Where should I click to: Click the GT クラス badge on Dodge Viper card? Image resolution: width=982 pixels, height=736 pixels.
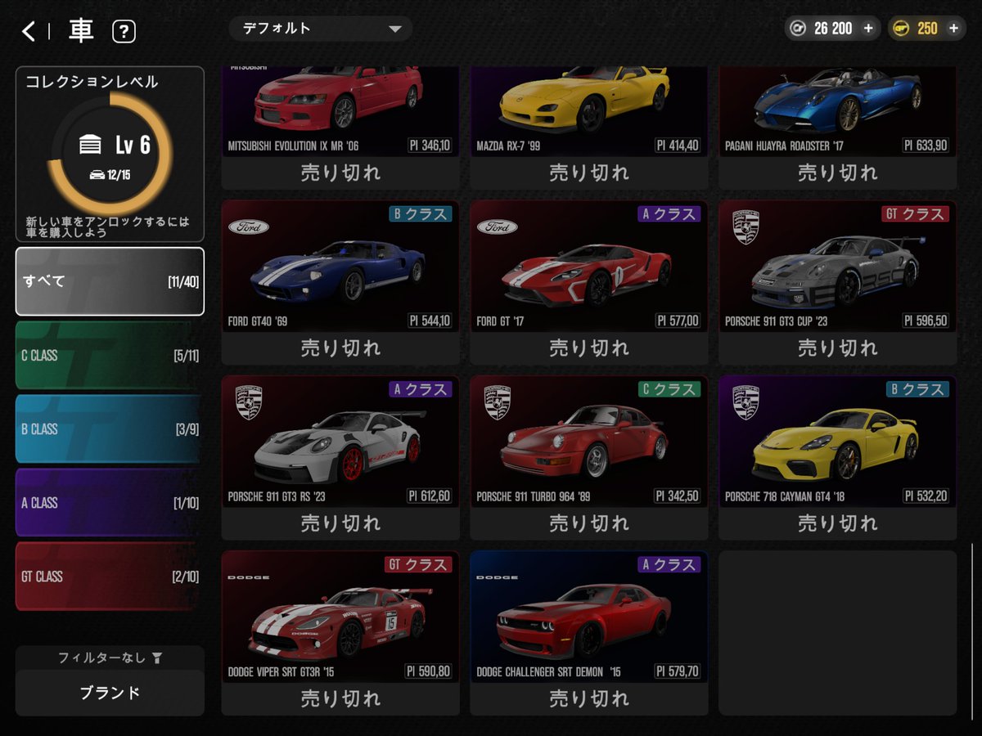[418, 564]
